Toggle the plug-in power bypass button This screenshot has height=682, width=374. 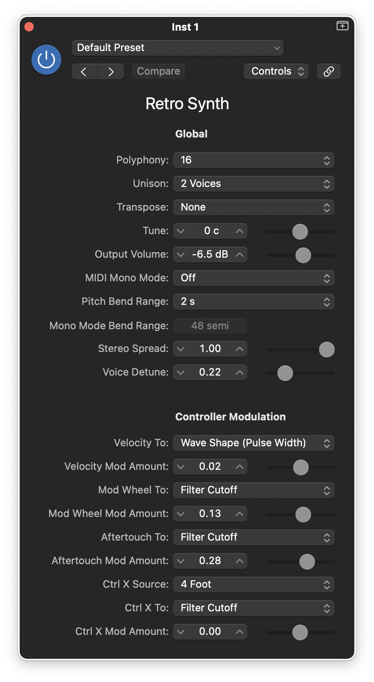pyautogui.click(x=46, y=60)
